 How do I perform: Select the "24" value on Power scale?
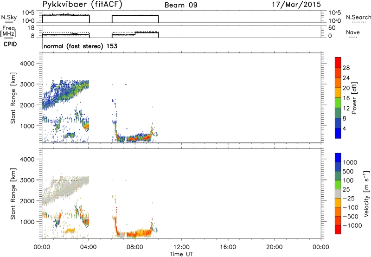(x=346, y=78)
